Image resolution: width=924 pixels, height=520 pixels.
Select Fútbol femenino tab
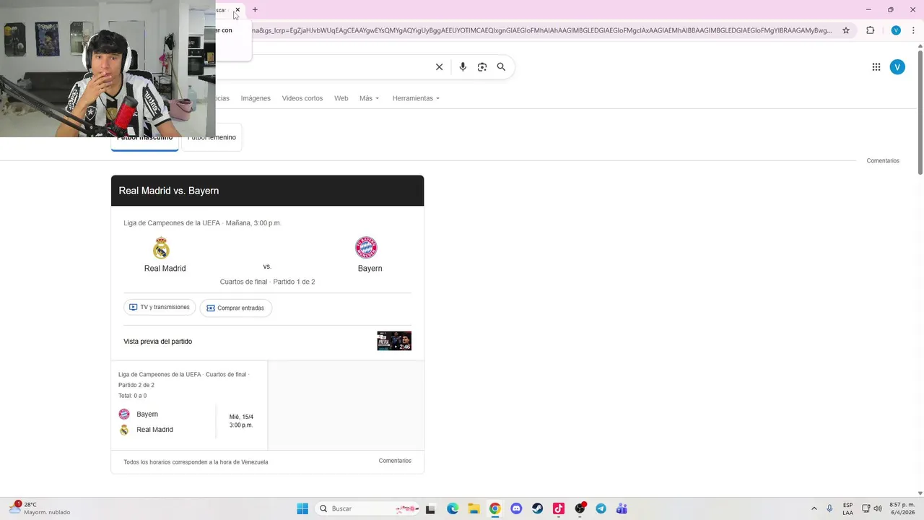(x=212, y=139)
